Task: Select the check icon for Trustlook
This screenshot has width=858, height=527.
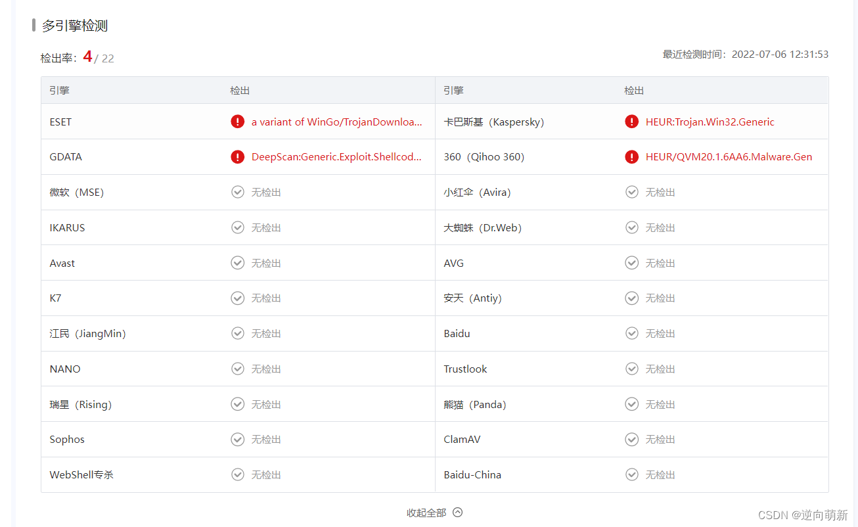Action: point(632,369)
